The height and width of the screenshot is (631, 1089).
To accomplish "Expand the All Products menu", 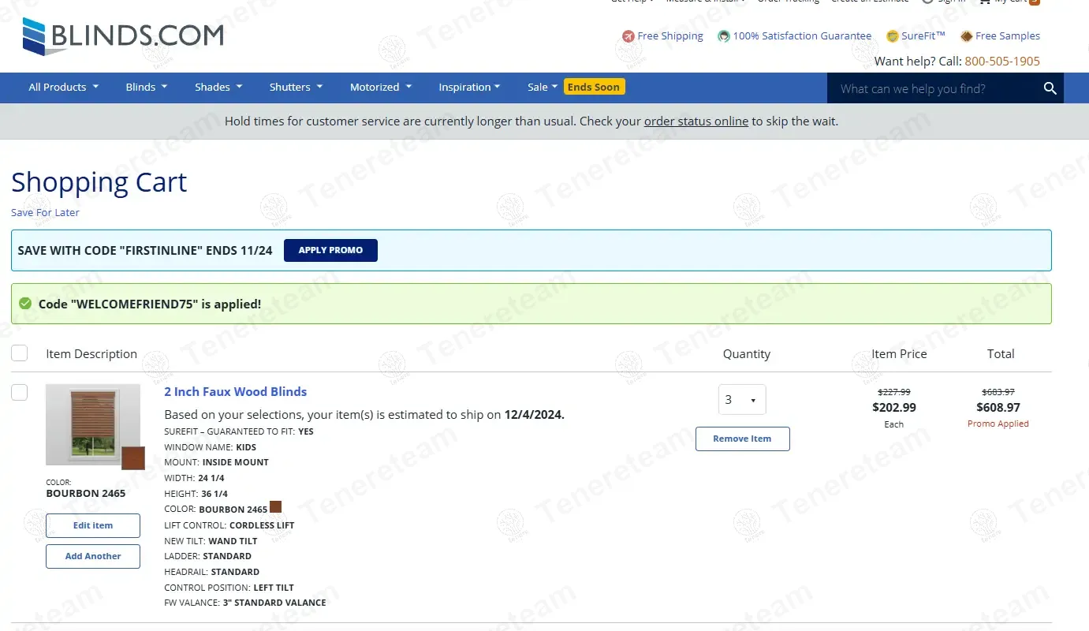I will click(63, 88).
